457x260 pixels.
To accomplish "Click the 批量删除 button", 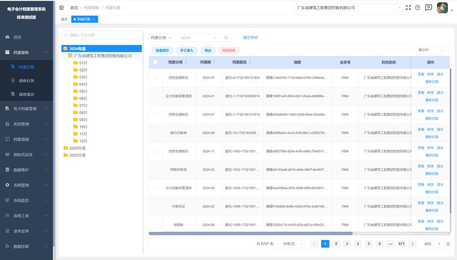I will (x=229, y=50).
